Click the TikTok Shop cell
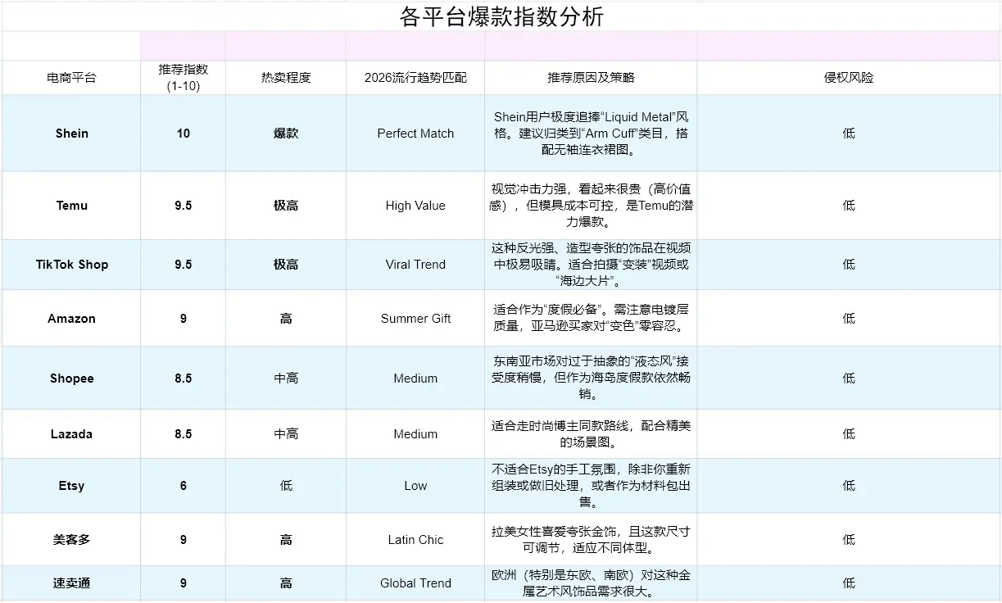The width and height of the screenshot is (1002, 603). 71,265
